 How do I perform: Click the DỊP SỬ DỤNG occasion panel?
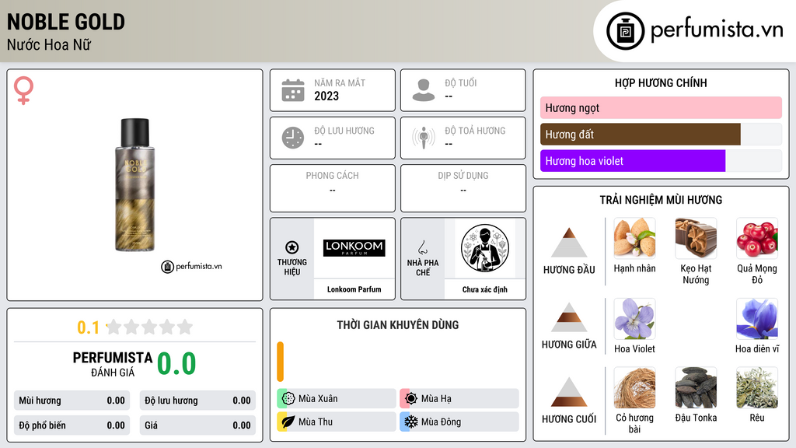[x=463, y=188]
